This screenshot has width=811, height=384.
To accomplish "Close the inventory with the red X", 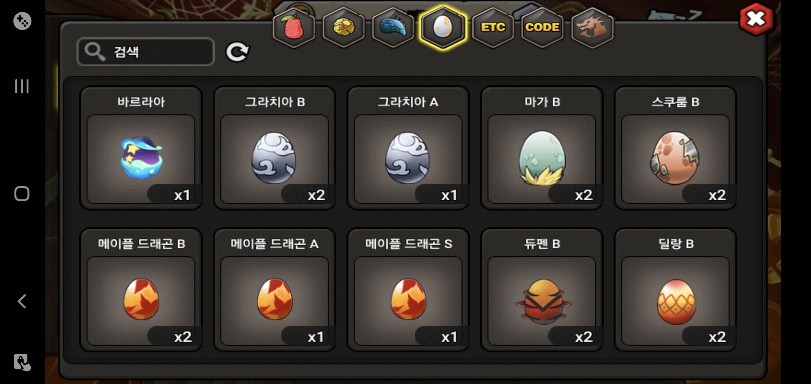I will click(x=756, y=19).
